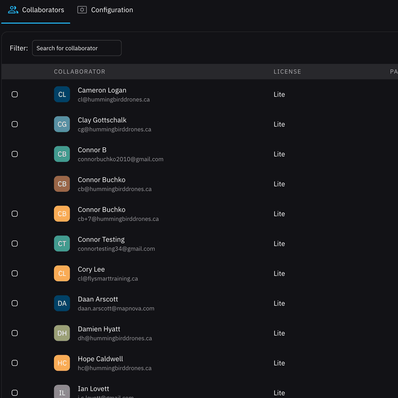
Task: Switch to the Configuration tab
Action: tap(105, 10)
